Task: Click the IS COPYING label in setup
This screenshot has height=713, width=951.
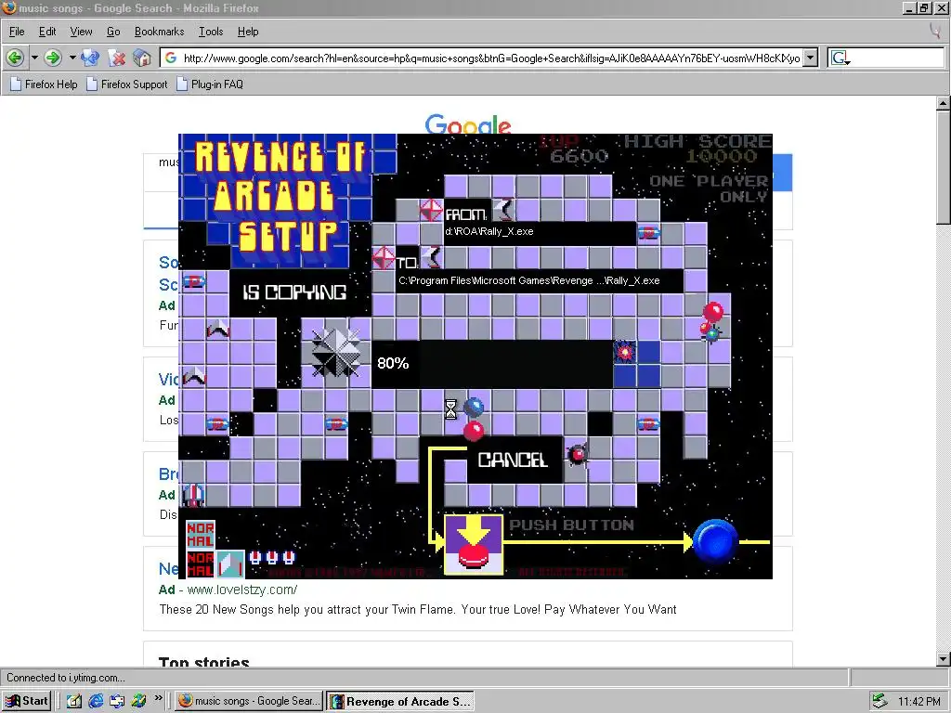Action: pyautogui.click(x=294, y=292)
